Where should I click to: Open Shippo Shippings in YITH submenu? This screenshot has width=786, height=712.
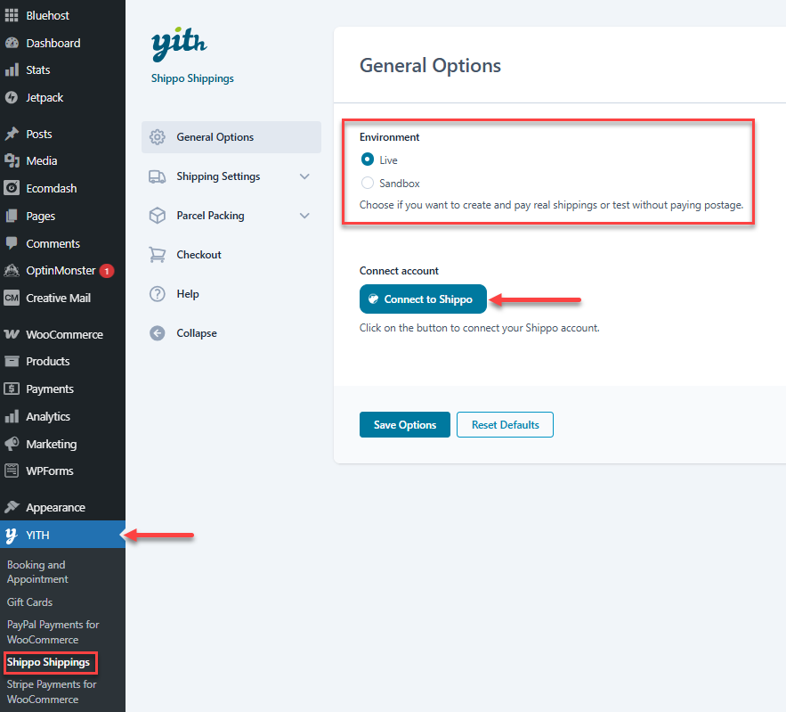tap(50, 662)
